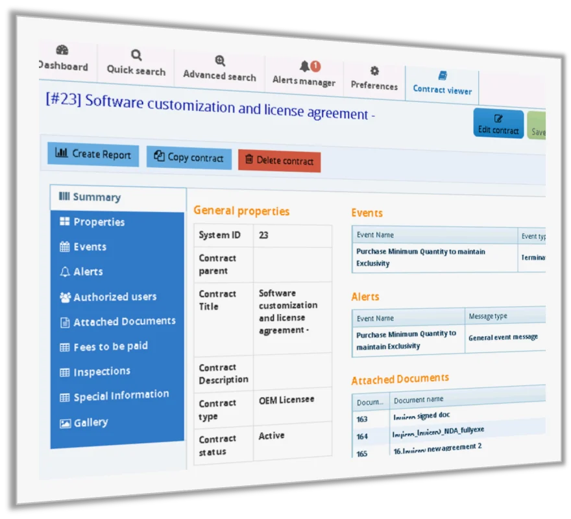Click the trash icon on Delete contract

[249, 159]
